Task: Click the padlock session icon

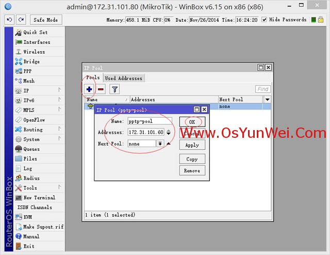Action: coord(321,20)
